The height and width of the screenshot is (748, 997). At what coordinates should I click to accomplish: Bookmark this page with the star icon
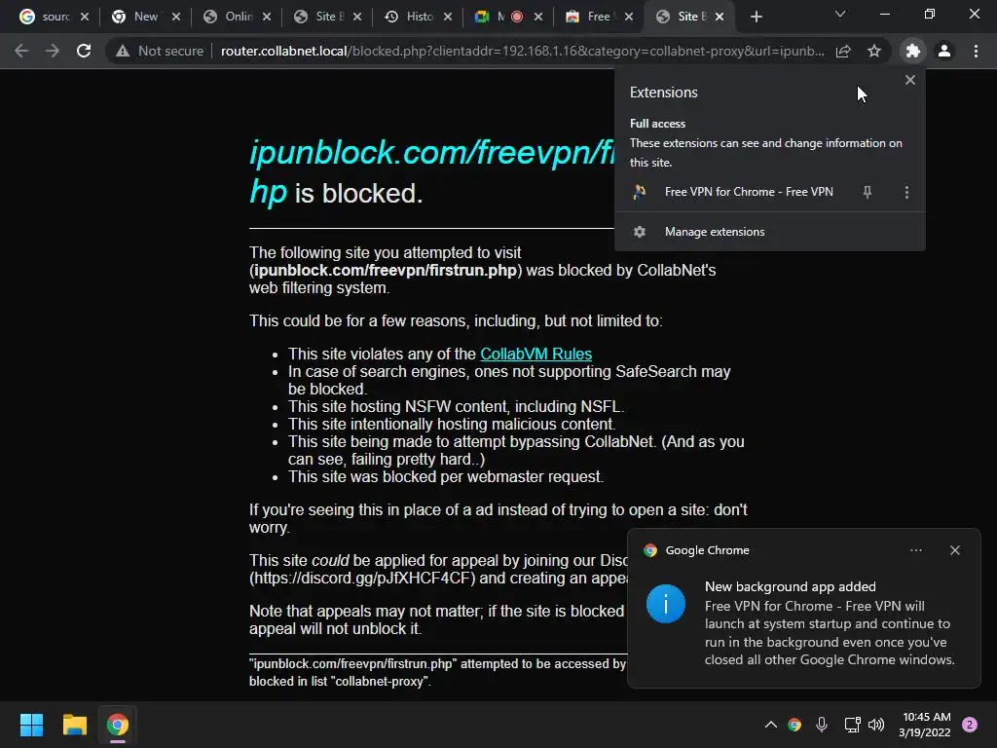874,51
